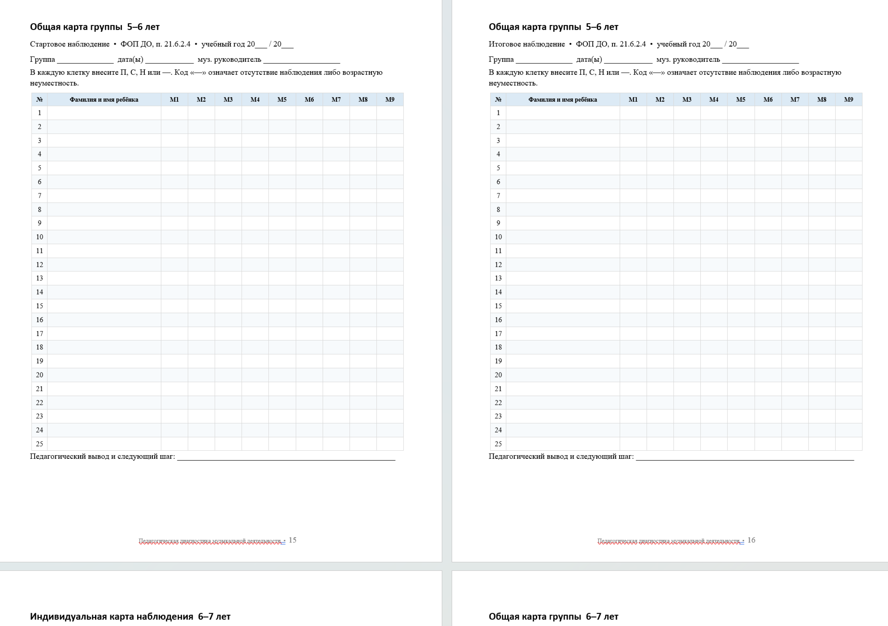Click 'Фамилия и имя ребёнка' header in left table
Screen dimensions: 888x626
(x=104, y=99)
